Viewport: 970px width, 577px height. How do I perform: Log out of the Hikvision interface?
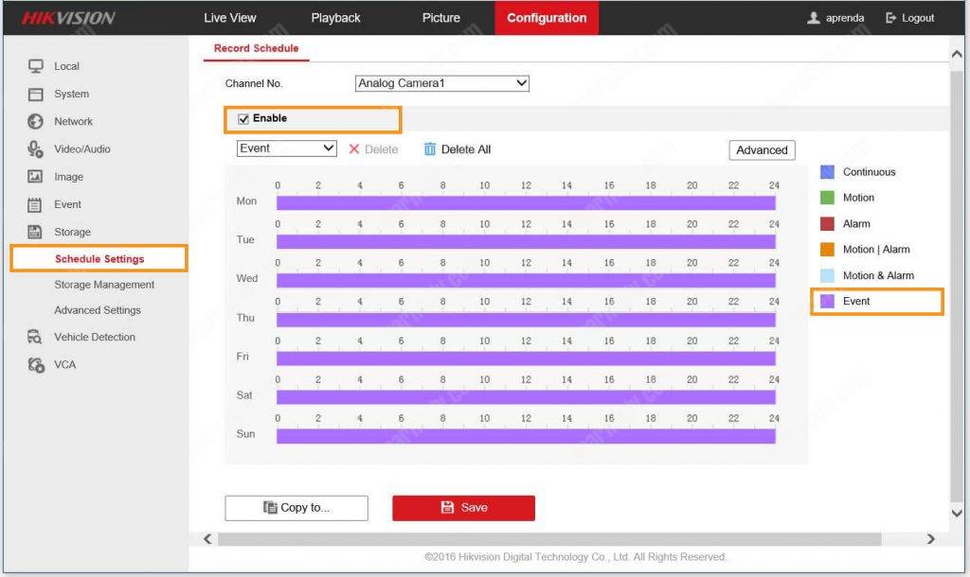pos(907,17)
